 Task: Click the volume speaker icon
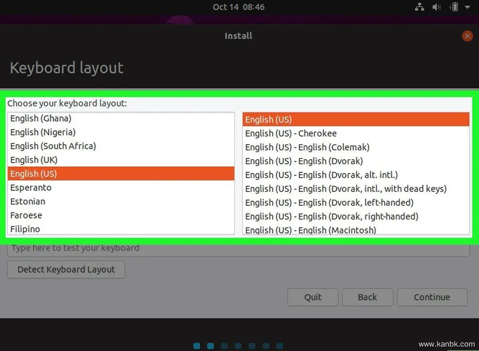point(437,7)
